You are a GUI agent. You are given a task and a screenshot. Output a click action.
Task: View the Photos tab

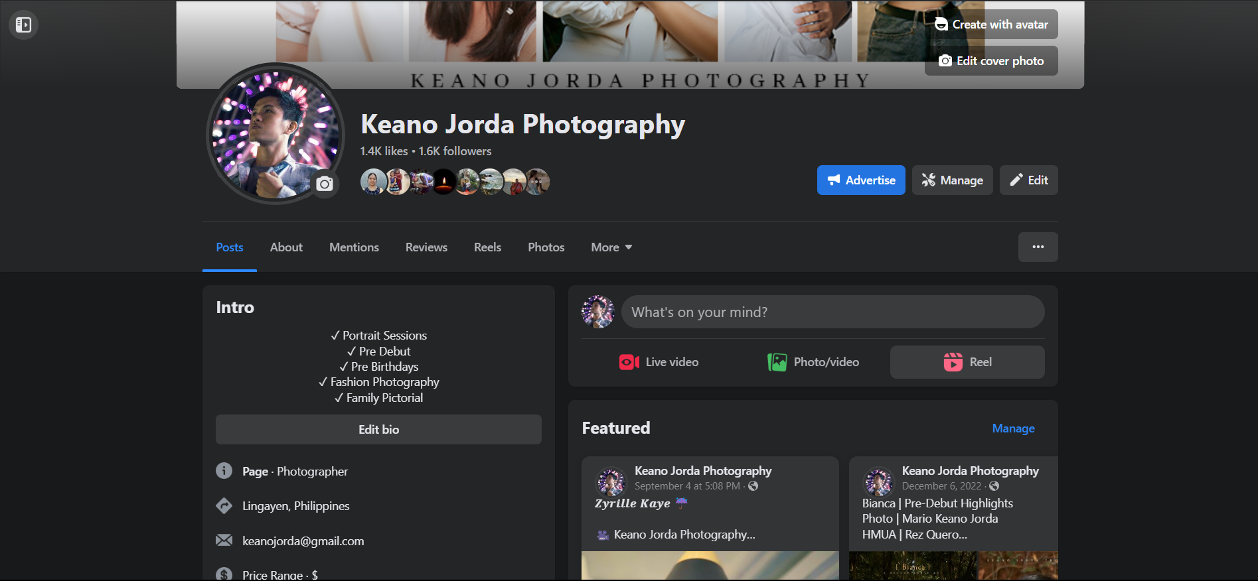pos(546,247)
